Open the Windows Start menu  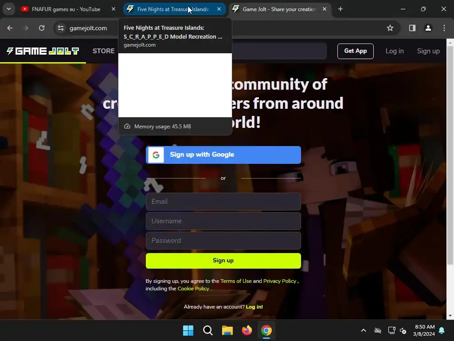(x=188, y=330)
